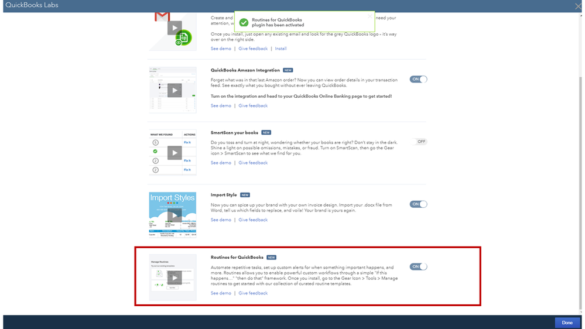This screenshot has height=329, width=585.
Task: Click the QuickBooks Labs header title
Action: click(32, 5)
